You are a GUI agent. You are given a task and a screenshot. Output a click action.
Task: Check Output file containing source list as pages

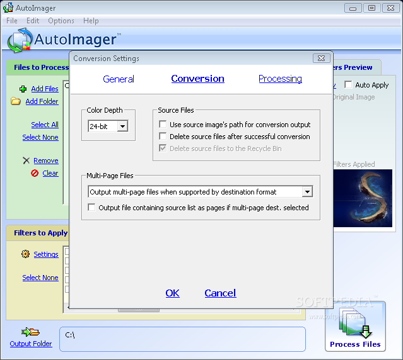91,207
